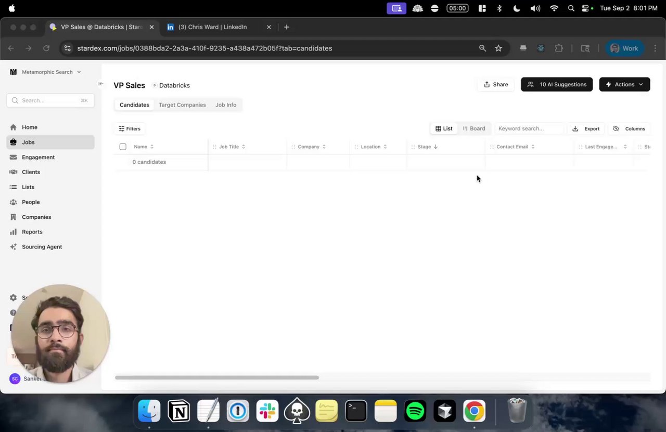Open macOS volume control

click(535, 8)
